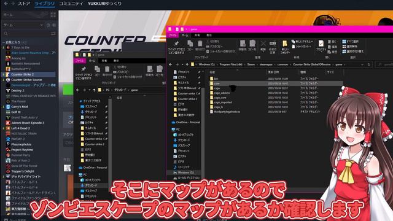This screenshot has height=221, width=393.
Task: Click クイック アクセス in the Downloads Explorer sidebar
Action: click(91, 101)
